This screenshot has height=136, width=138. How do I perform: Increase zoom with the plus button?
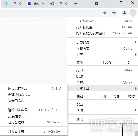pos(117,63)
